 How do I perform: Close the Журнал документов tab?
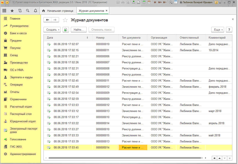pyautogui.click(x=107, y=11)
